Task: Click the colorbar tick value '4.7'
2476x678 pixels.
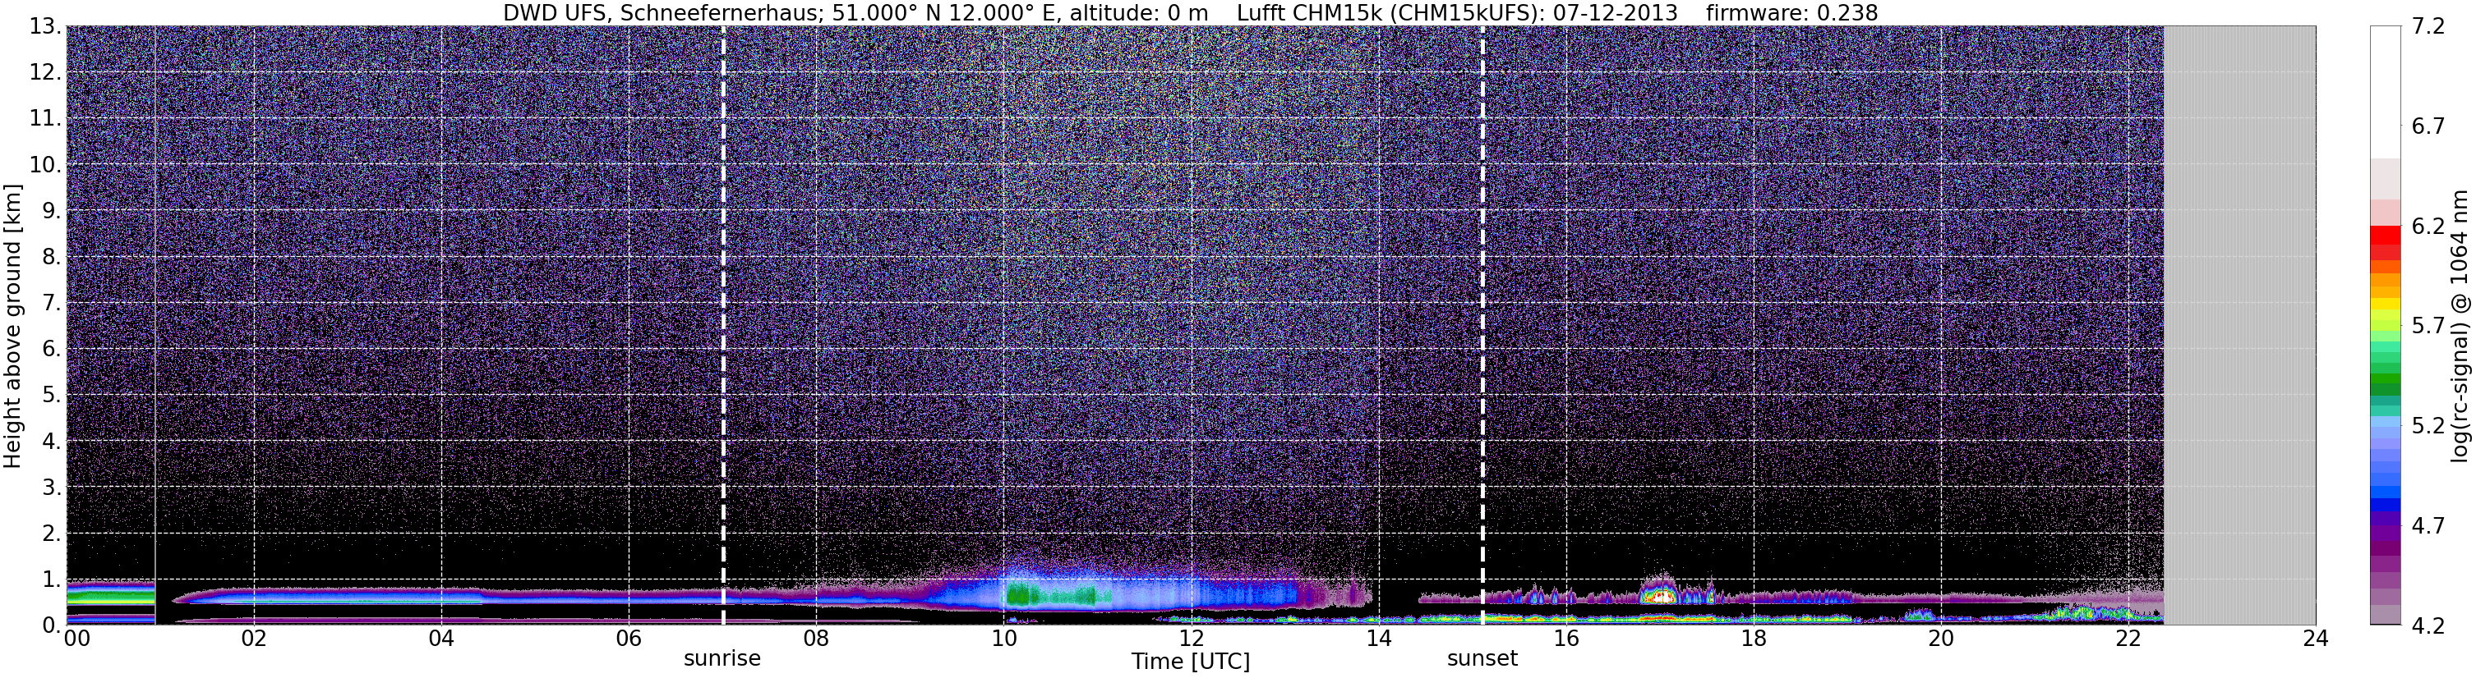Action: 2428,526
